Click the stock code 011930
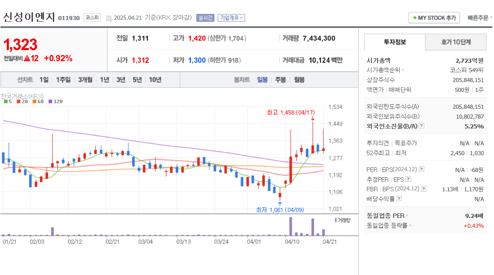 click(69, 18)
